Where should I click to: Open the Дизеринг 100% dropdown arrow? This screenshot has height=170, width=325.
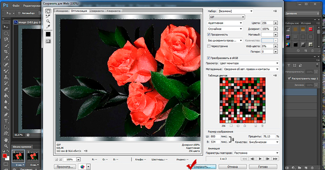pos(275,29)
